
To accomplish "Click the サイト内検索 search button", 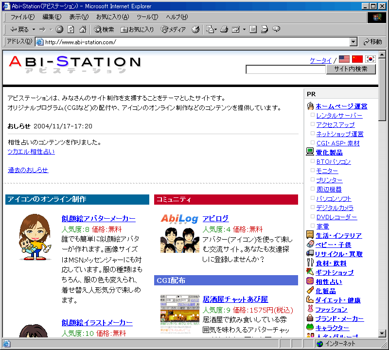I will pos(351,69).
